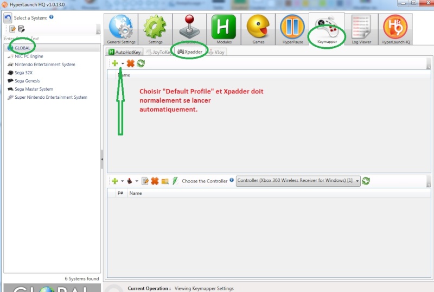Click green plus icon in controller toolbar

click(115, 181)
